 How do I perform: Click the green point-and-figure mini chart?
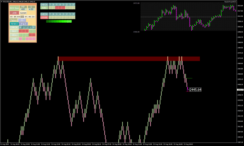point(188,16)
